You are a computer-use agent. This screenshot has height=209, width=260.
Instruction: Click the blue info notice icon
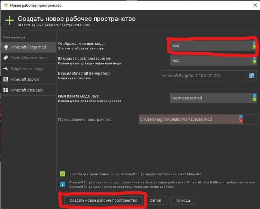(62, 184)
